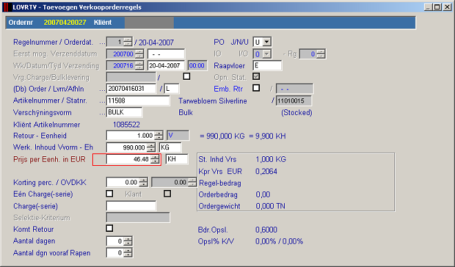Click the St. Inhd Vrs value 1,000 KG

271,159
